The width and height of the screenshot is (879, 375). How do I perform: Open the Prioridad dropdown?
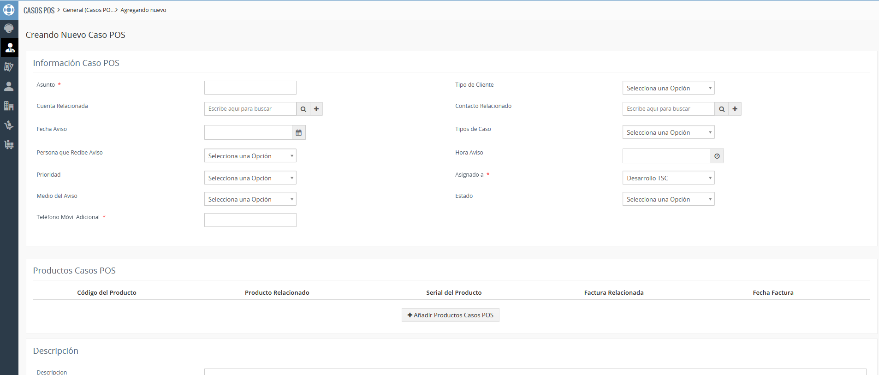[250, 178]
